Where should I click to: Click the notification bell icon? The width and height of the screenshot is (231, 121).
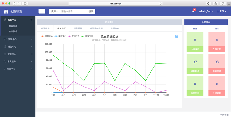click(x=193, y=11)
